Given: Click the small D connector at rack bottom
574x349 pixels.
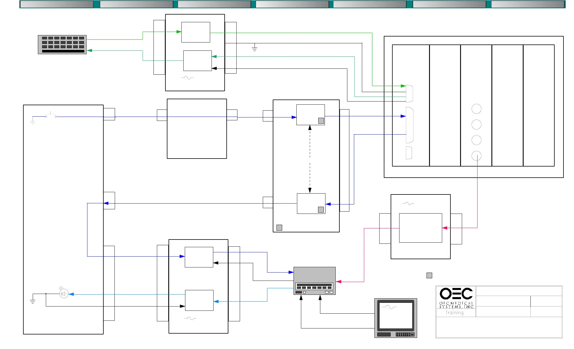Looking at the screenshot, I should tap(409, 153).
